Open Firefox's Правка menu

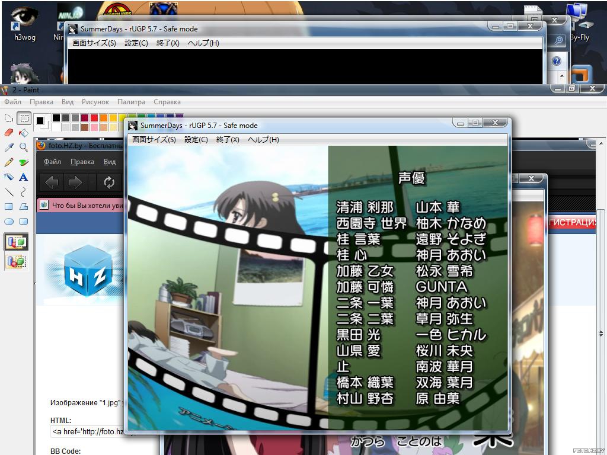[x=82, y=162]
